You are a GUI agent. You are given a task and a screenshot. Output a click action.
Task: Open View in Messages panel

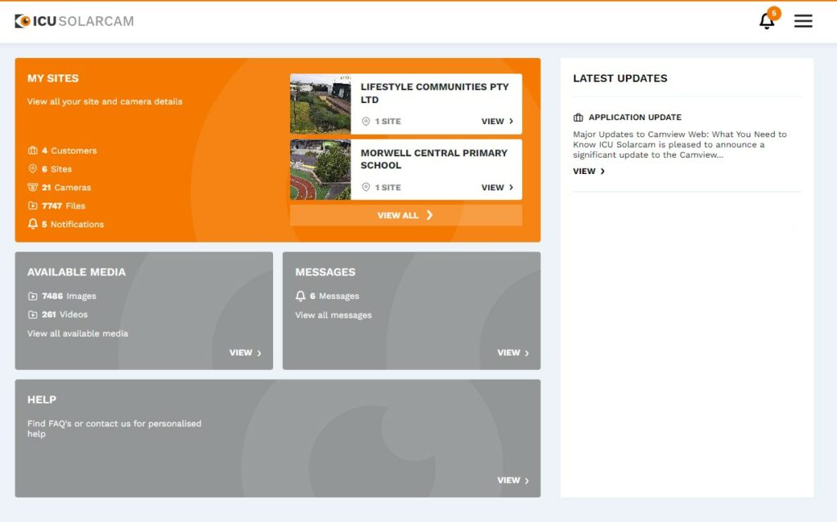tap(513, 353)
